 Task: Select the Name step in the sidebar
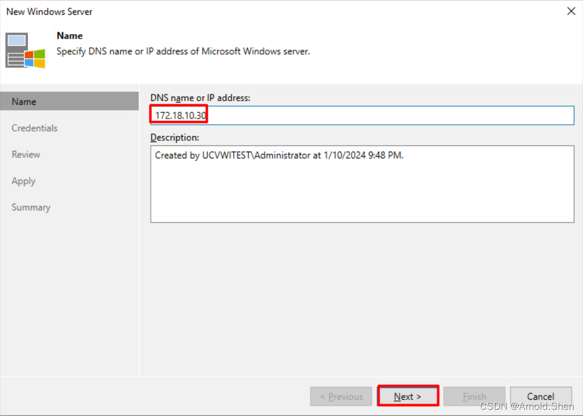coord(69,101)
